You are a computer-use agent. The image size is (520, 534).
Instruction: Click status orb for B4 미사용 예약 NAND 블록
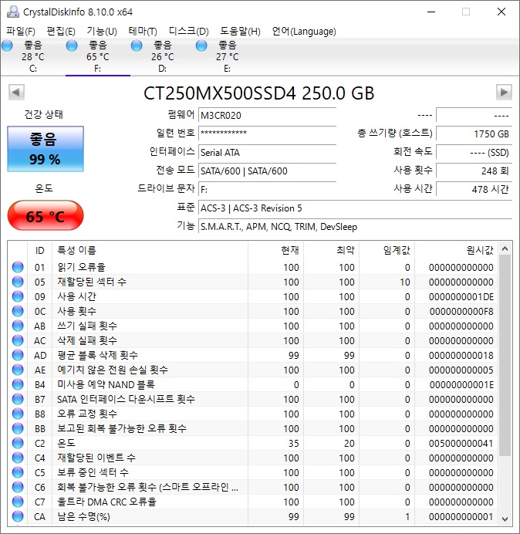pos(18,384)
